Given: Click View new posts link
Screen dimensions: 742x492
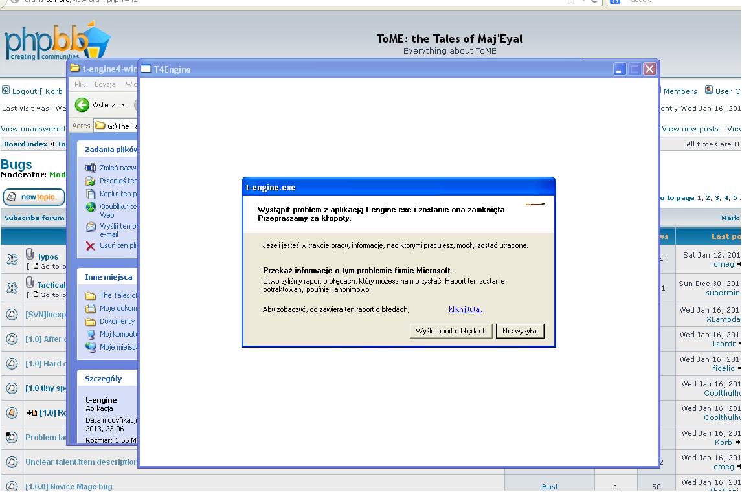Looking at the screenshot, I should tap(690, 129).
